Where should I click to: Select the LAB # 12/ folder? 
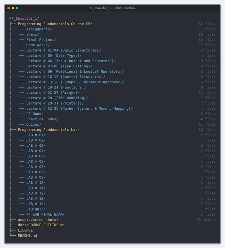[36, 193]
